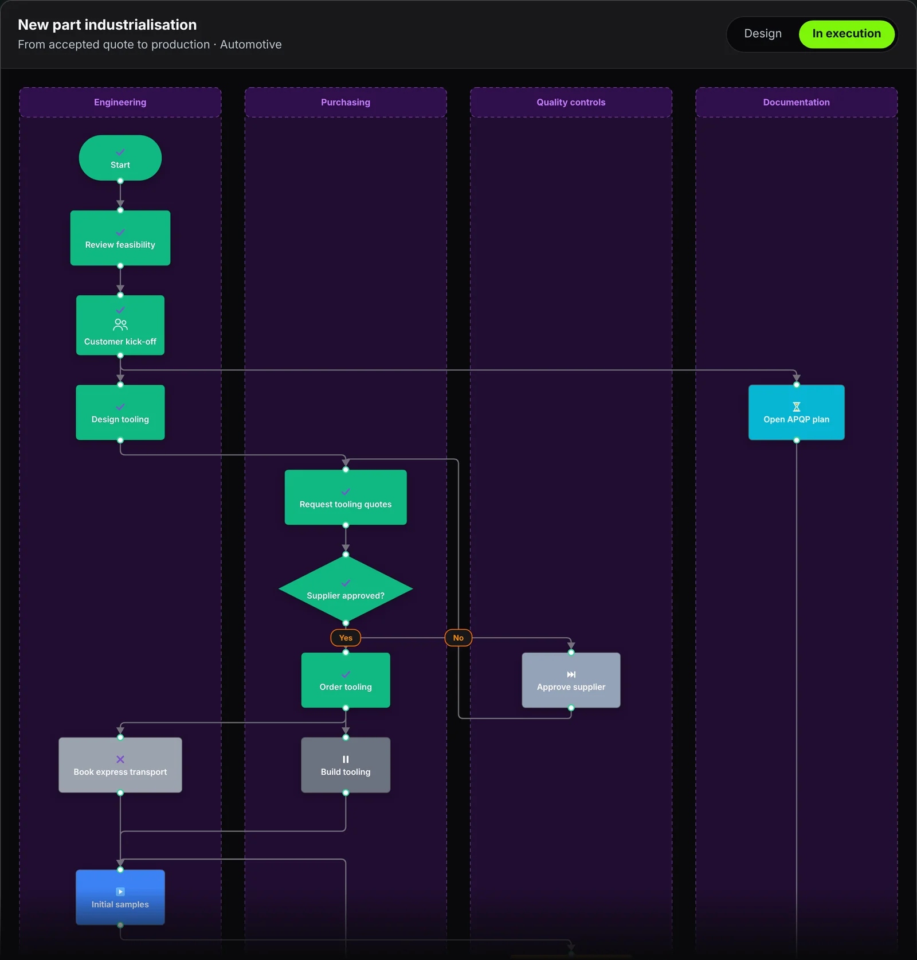Select the Approve supplier node
The image size is (917, 960).
(571, 680)
